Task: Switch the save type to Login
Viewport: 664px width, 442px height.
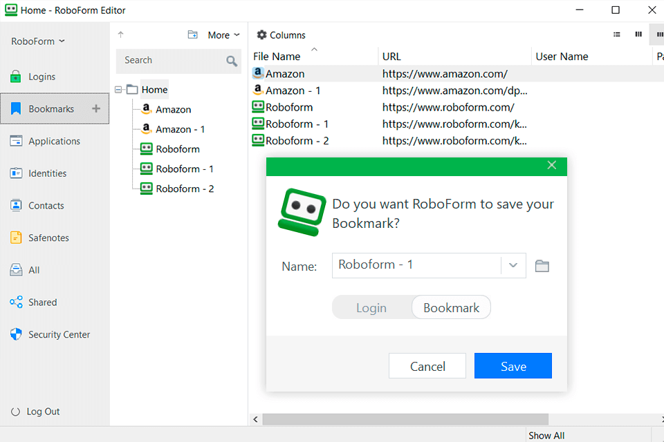Action: [371, 308]
